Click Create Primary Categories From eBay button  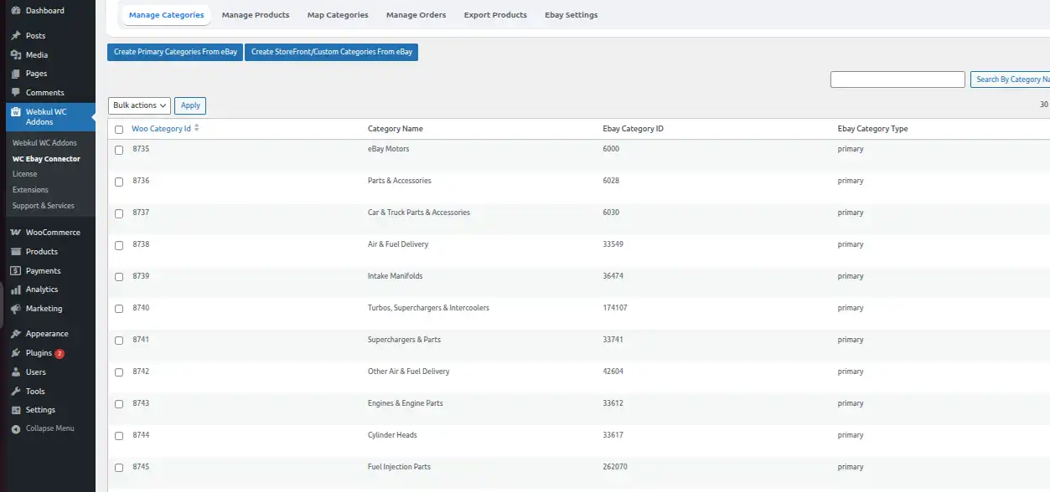pyautogui.click(x=175, y=52)
